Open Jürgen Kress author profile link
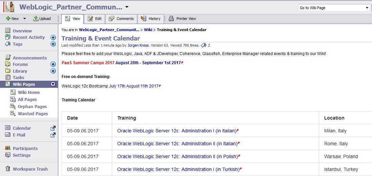Image resolution: width=372 pixels, height=176 pixels. pyautogui.click(x=138, y=45)
